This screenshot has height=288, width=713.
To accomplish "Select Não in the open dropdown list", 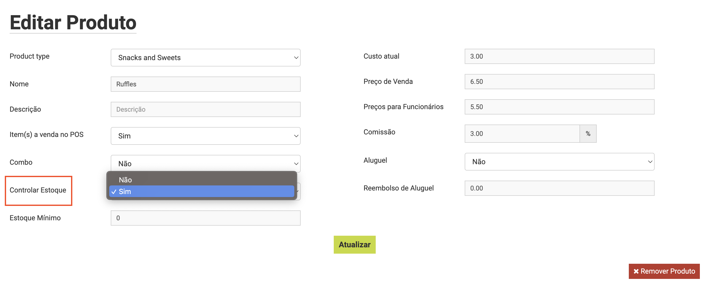I will click(x=202, y=180).
